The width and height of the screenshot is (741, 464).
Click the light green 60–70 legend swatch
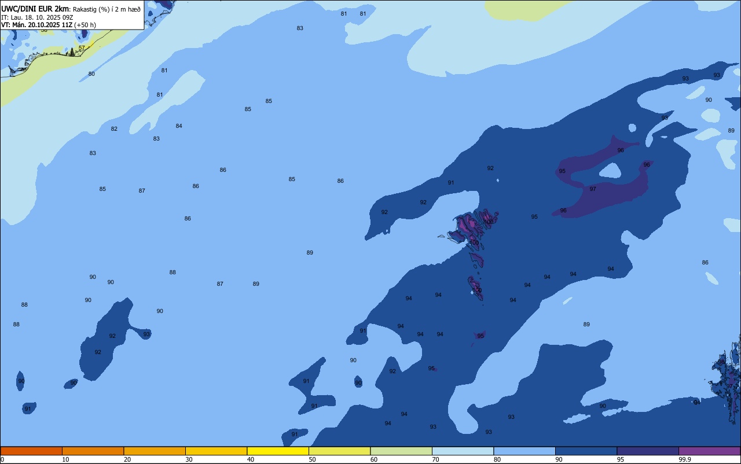(401, 451)
